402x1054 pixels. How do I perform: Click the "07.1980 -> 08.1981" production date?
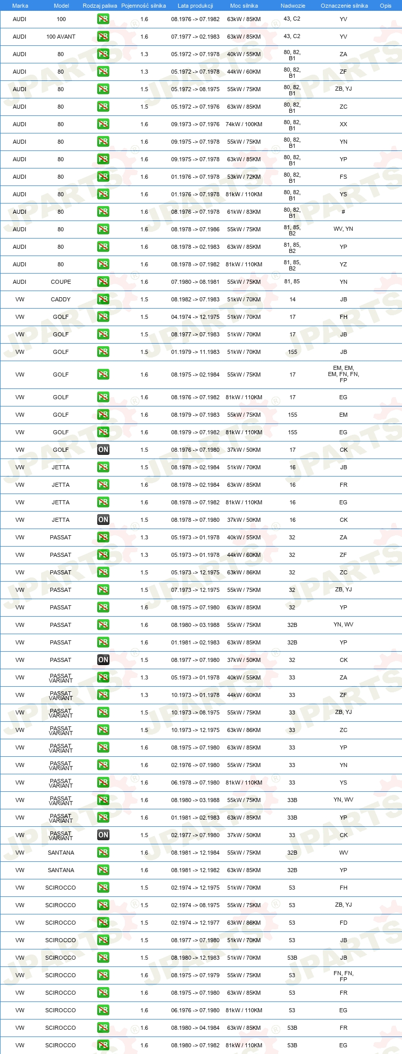195,282
